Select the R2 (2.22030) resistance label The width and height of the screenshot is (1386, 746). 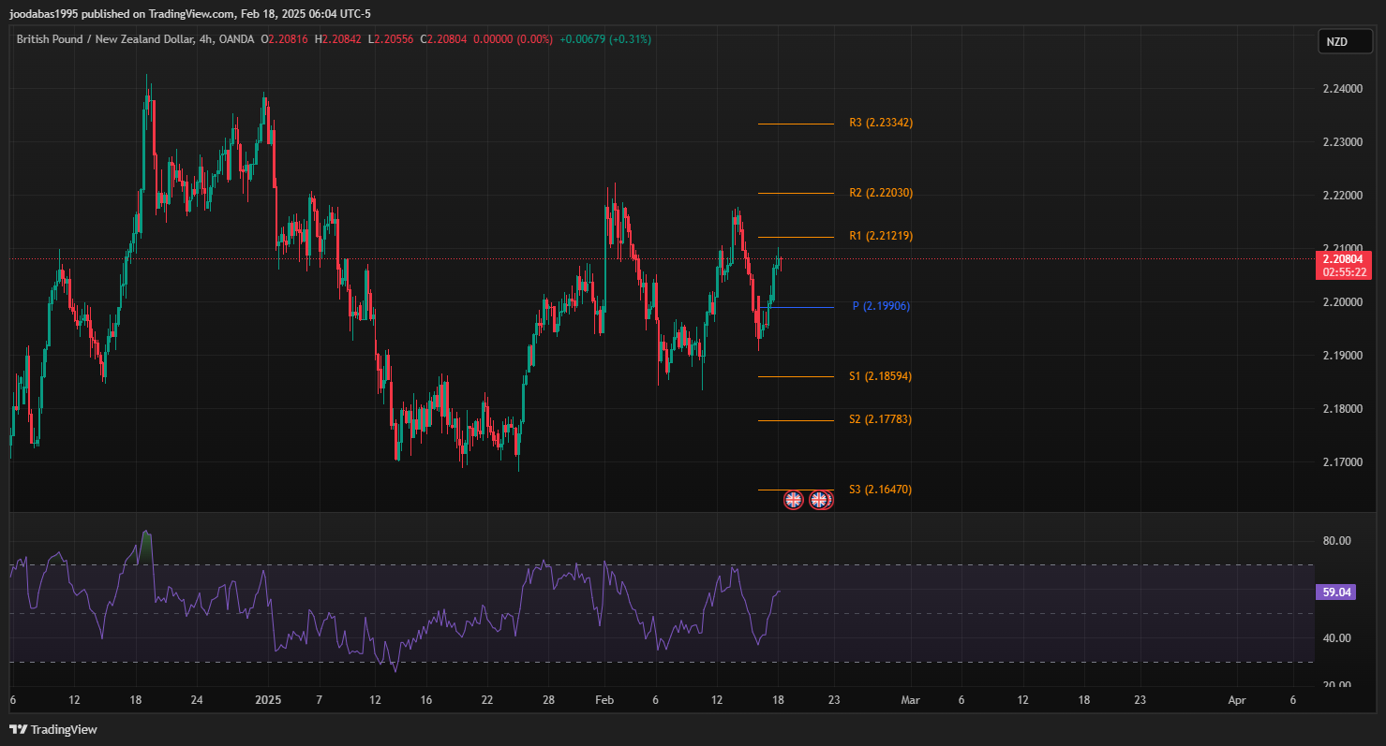coord(880,193)
